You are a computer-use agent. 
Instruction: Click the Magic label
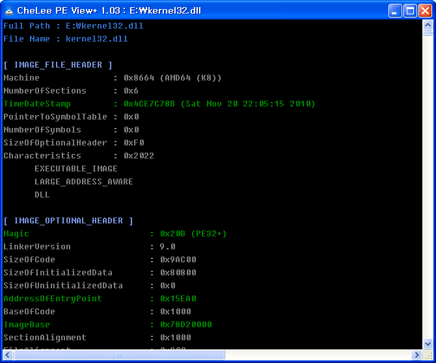coord(16,234)
